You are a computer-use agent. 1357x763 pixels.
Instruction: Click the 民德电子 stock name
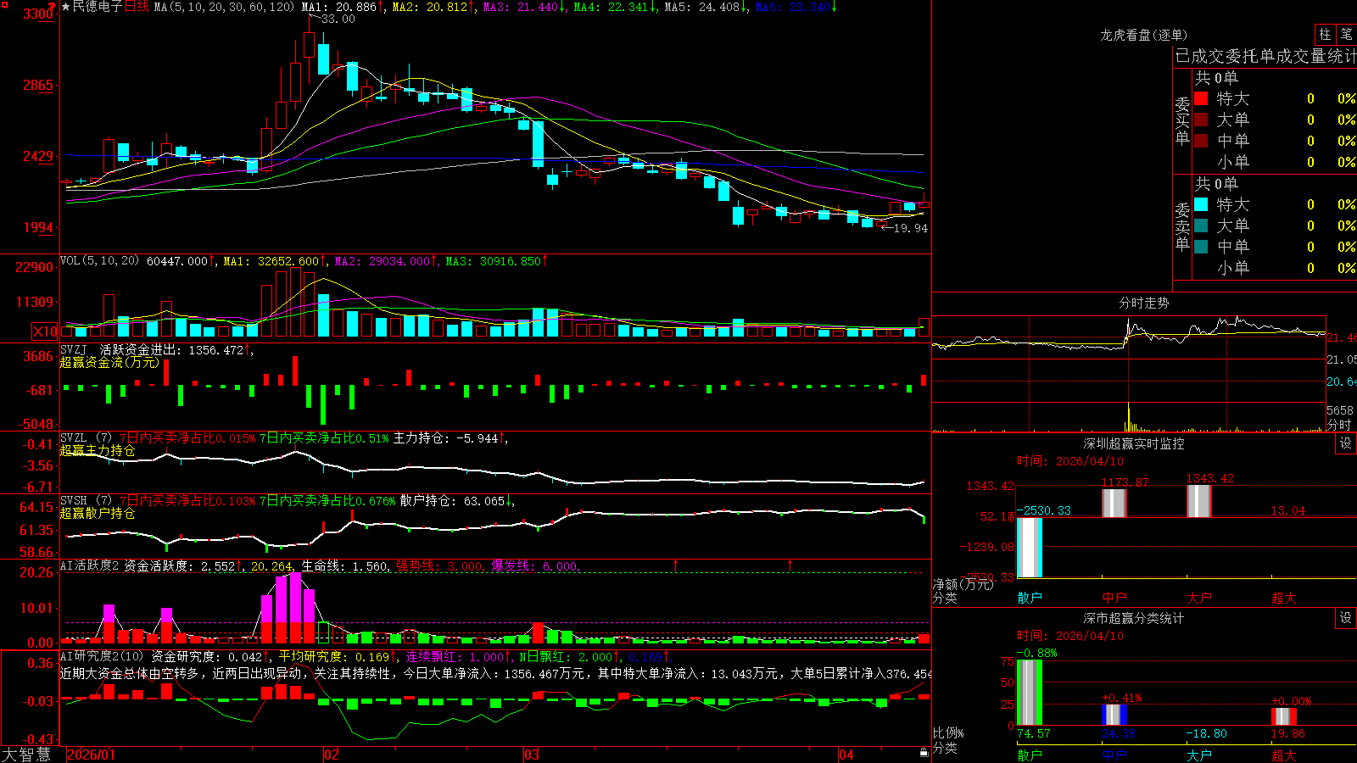[98, 7]
